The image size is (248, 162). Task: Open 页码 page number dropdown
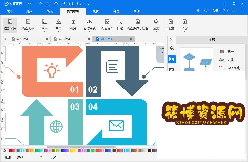coord(73,25)
